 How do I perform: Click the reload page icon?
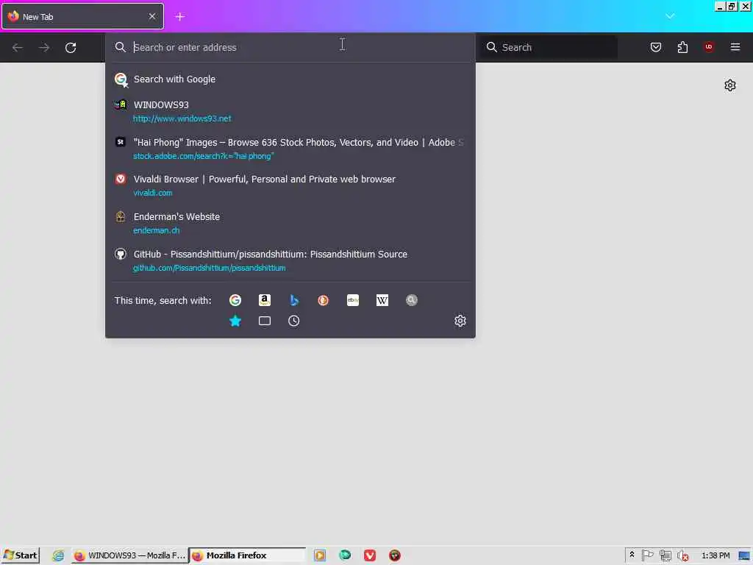pyautogui.click(x=71, y=48)
